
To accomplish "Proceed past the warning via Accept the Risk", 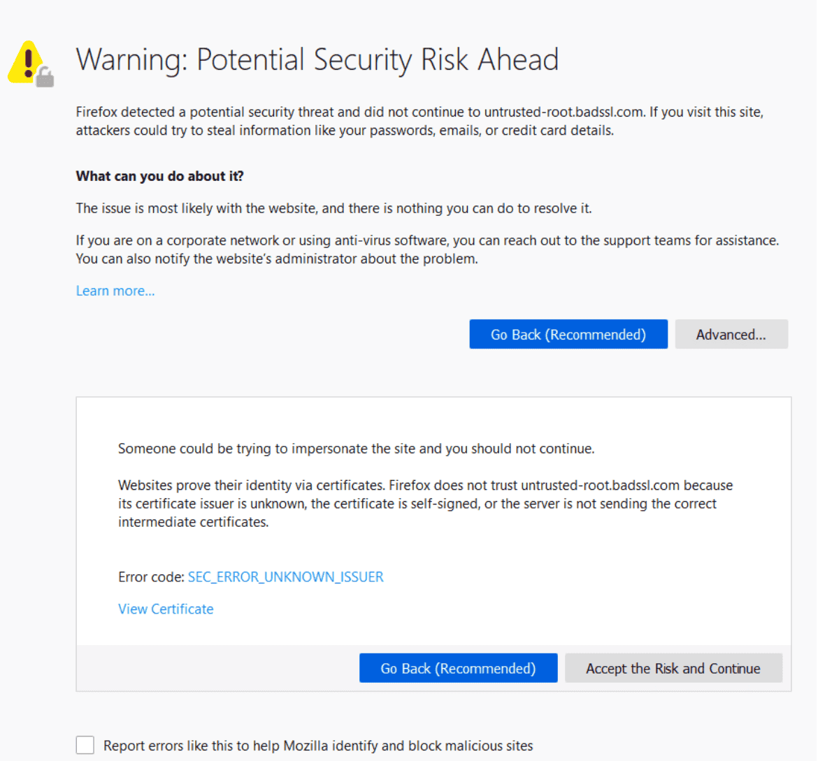I will tap(673, 668).
